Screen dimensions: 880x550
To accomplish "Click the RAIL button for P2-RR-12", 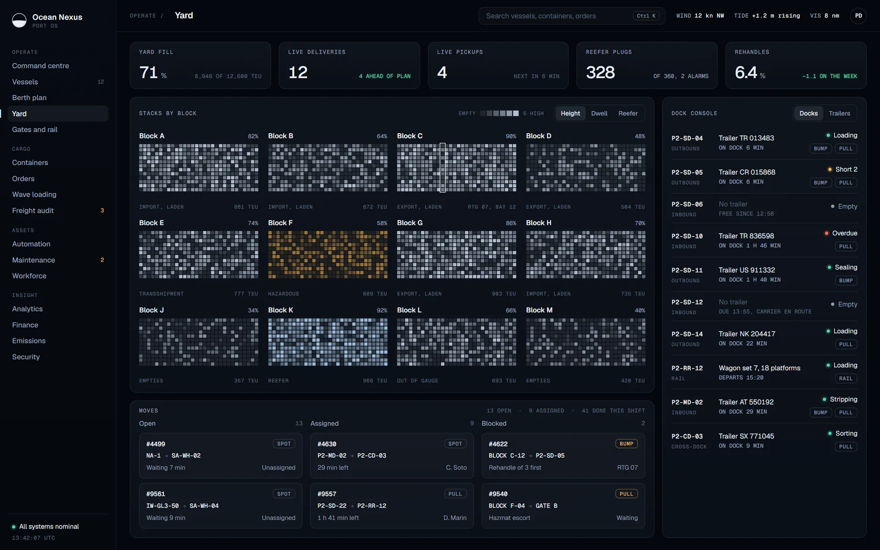I will click(846, 379).
